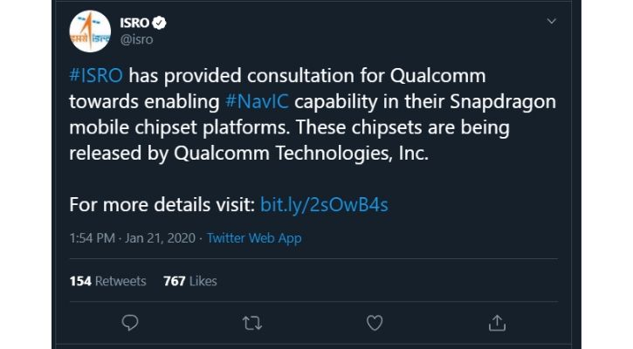Open the @isro handle profile

click(136, 38)
